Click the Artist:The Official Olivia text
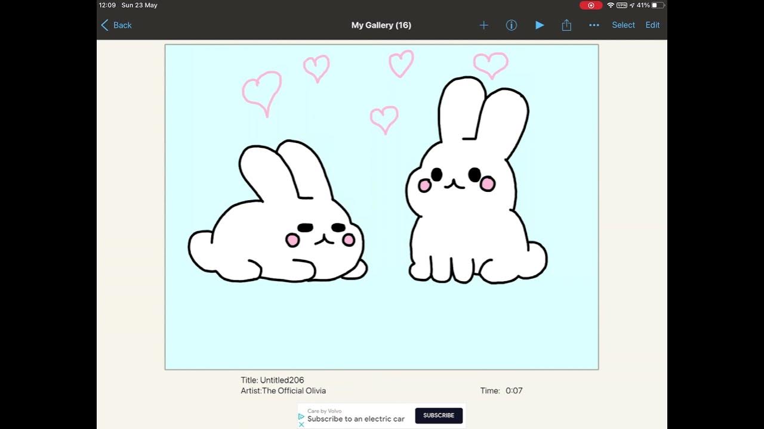 click(x=284, y=391)
